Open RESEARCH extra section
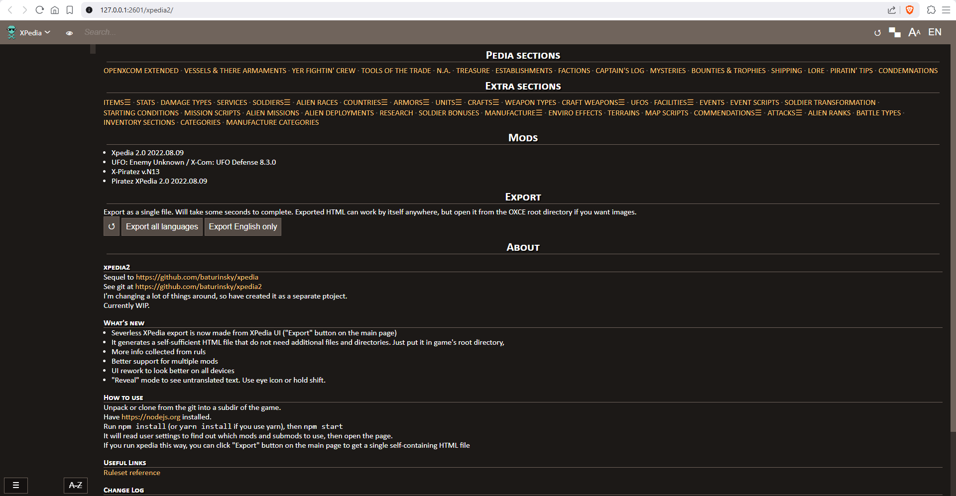Screen dimensions: 956x496 pos(396,113)
